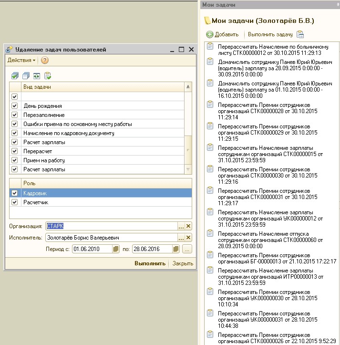Open help via the question mark icon
This screenshot has width=340, height=345.
coord(45,60)
